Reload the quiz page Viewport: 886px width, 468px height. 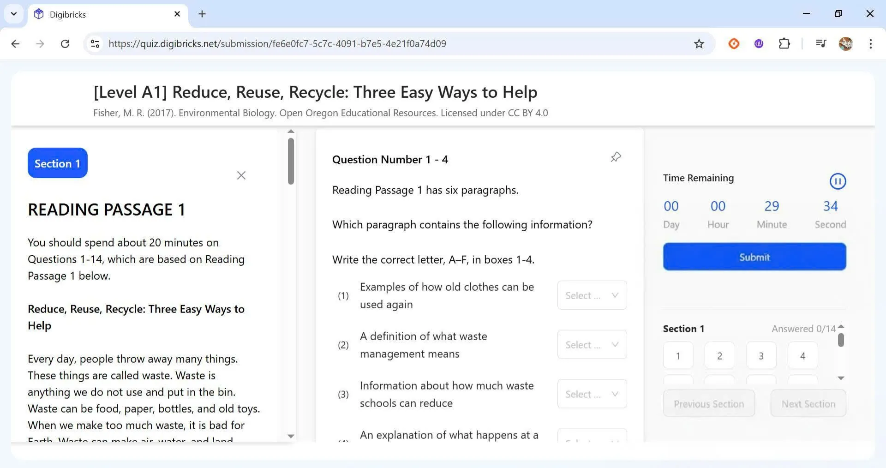(65, 44)
